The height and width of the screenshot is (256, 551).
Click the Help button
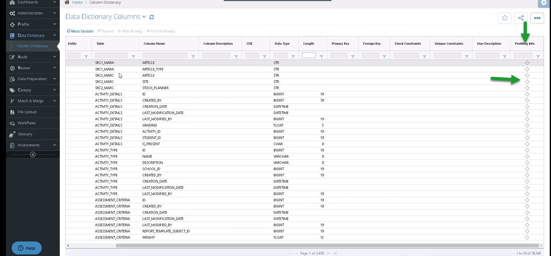pyautogui.click(x=27, y=248)
